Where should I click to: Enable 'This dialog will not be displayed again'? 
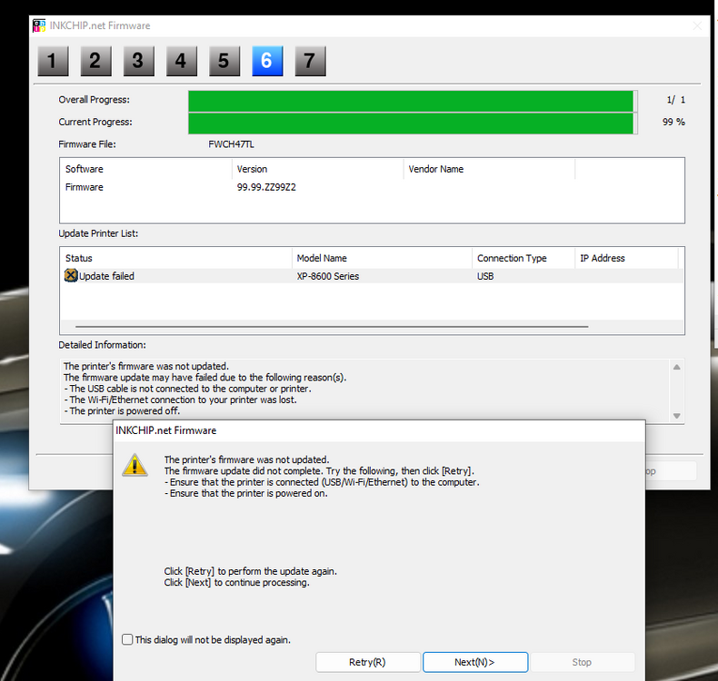127,640
